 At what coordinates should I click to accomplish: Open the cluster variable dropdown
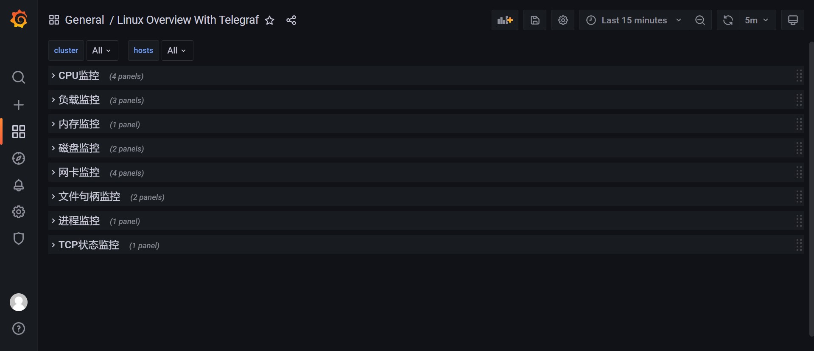[x=102, y=51]
